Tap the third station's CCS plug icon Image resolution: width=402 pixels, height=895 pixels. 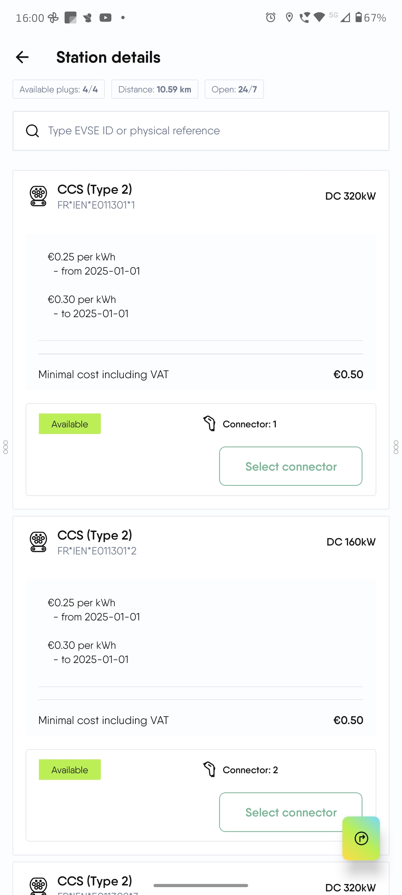coord(39,886)
